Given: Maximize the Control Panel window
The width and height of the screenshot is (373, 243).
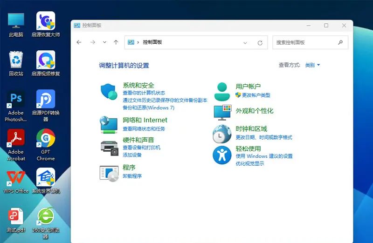Looking at the screenshot, I should (x=326, y=26).
